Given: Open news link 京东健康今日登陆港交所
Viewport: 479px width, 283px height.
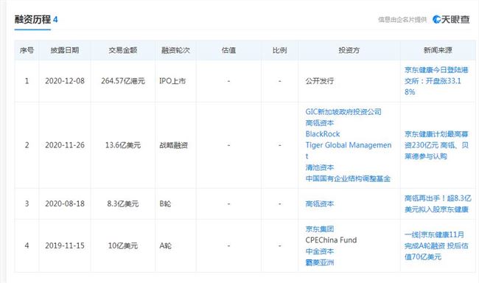Looking at the screenshot, I should [x=436, y=81].
